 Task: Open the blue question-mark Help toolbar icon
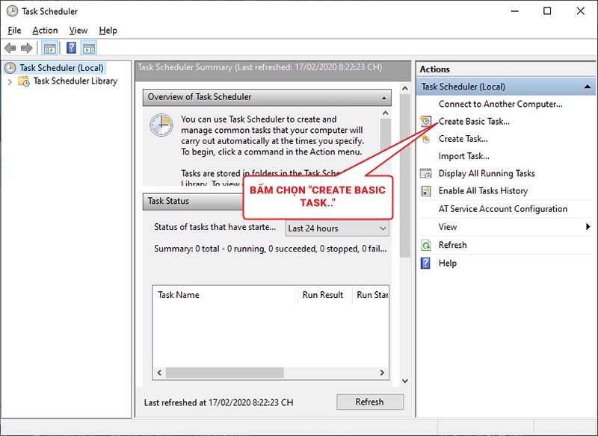tap(71, 48)
